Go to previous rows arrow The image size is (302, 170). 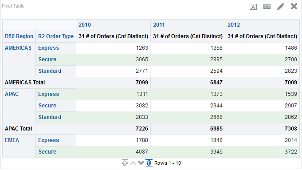(x=133, y=163)
